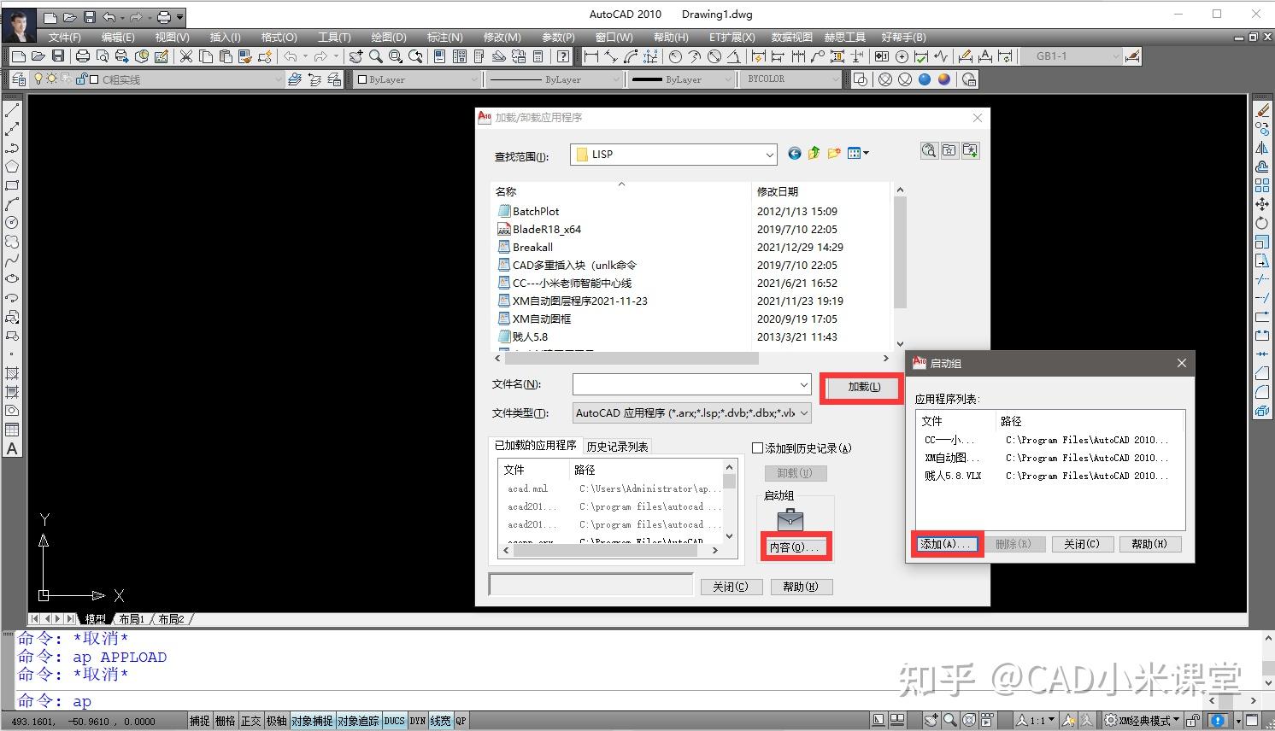The image size is (1275, 731).
Task: Open the XM经典模式 workspace dropdown
Action: coord(1143,721)
